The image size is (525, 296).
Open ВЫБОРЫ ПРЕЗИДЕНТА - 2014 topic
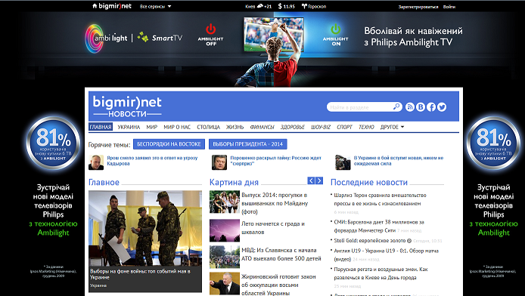point(248,144)
